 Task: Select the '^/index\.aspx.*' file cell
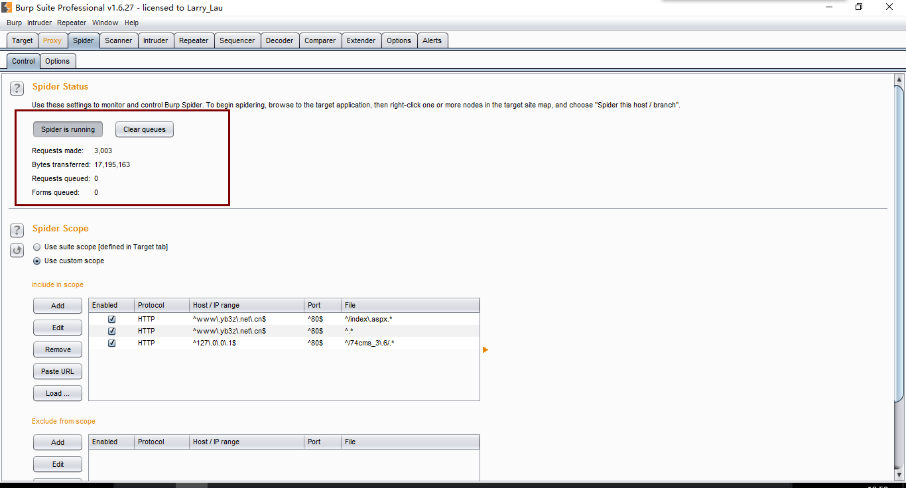(x=410, y=319)
